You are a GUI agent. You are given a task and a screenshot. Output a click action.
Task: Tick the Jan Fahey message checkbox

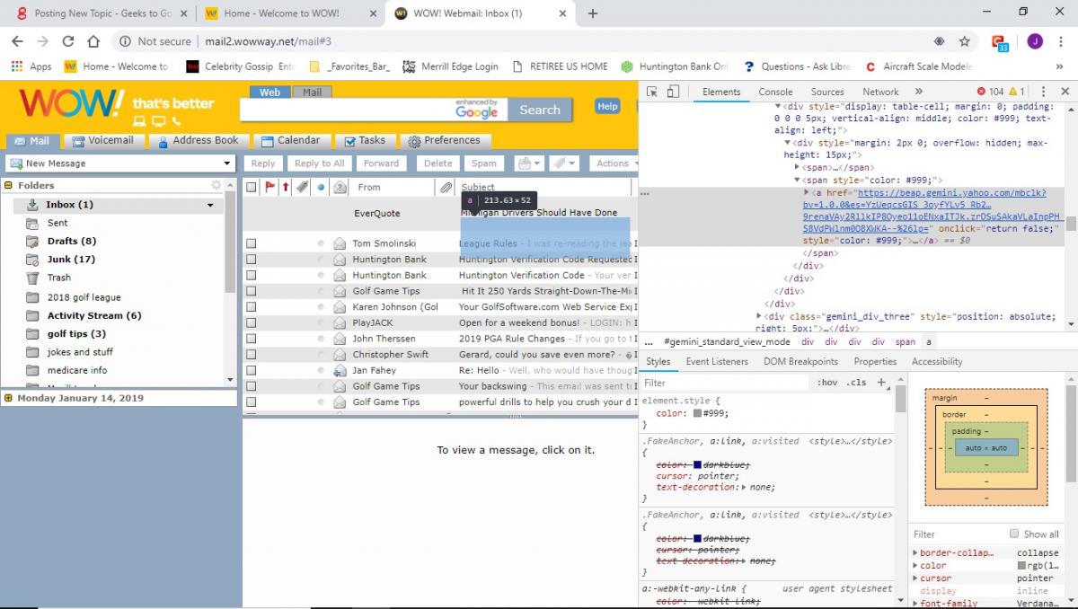252,370
